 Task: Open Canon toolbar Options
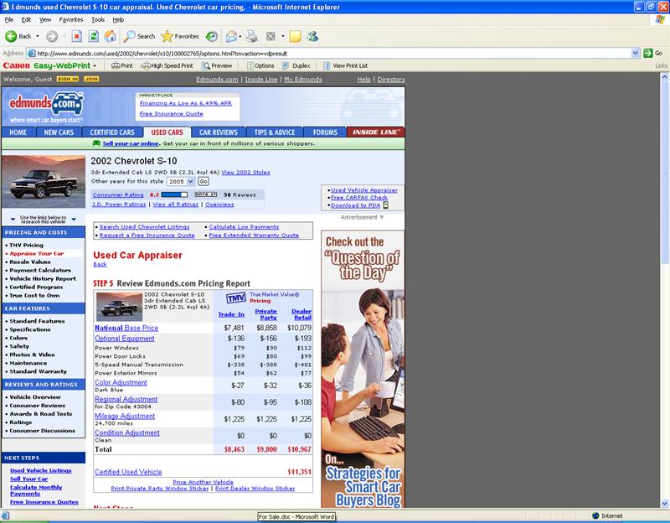tap(260, 66)
